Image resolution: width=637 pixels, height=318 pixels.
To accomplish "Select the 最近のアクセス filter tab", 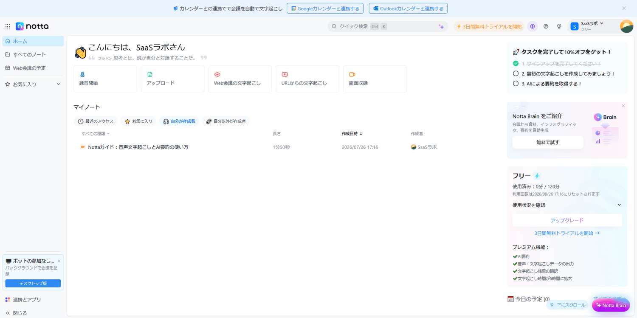I will [96, 121].
